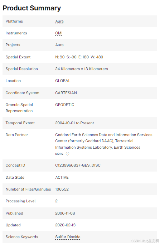Click the CARTESIAN coordinate system value
This screenshot has width=160, height=245.
pos(66,93)
